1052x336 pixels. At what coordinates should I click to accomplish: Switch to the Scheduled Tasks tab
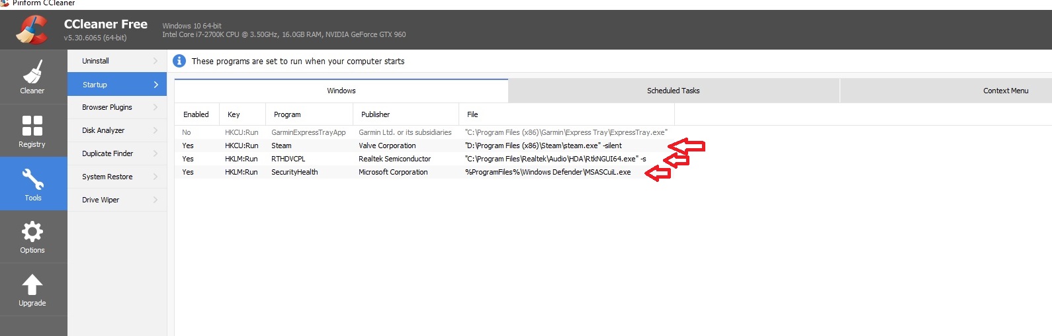point(673,91)
